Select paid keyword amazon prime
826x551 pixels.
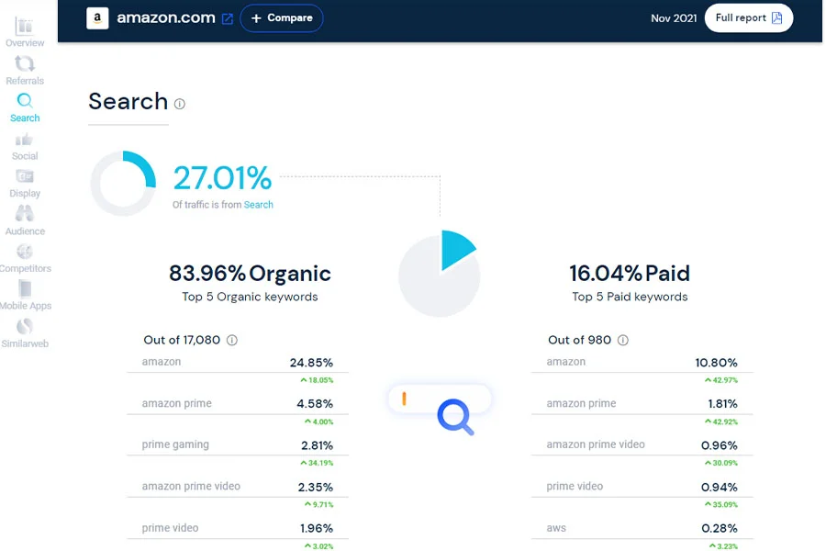pos(642,404)
